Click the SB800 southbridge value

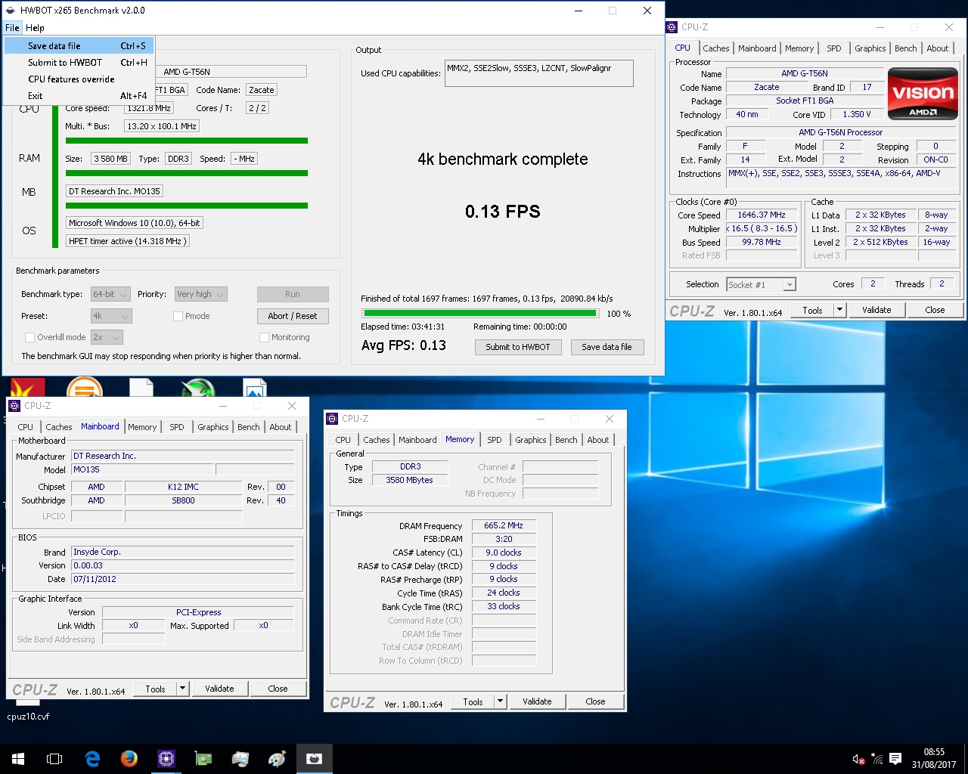point(183,500)
